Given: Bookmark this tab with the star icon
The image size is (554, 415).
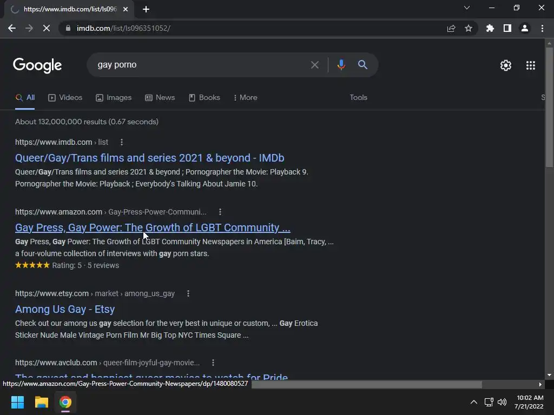Looking at the screenshot, I should point(469,28).
